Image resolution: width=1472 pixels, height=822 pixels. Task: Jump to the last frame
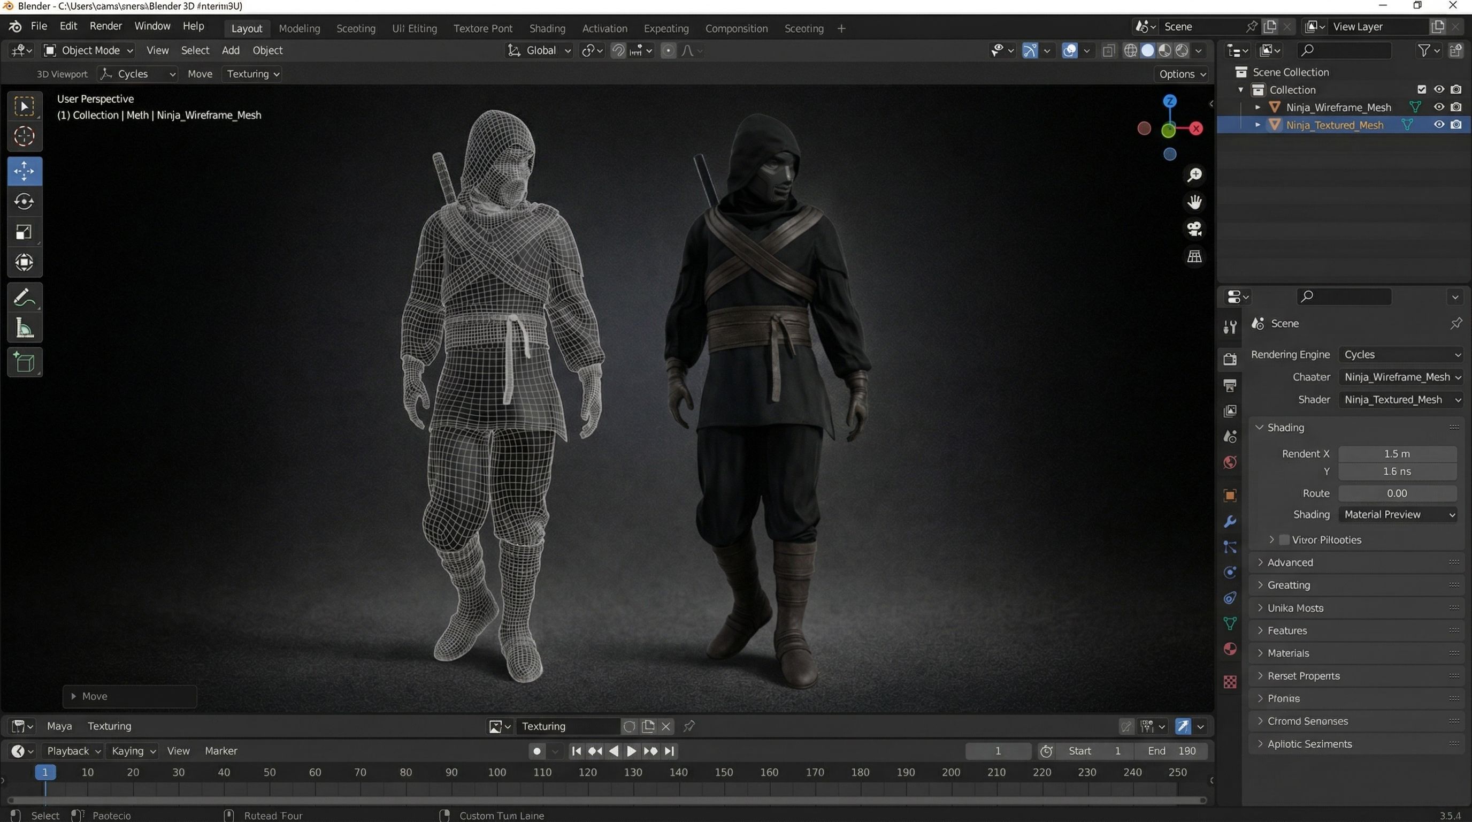pos(670,750)
